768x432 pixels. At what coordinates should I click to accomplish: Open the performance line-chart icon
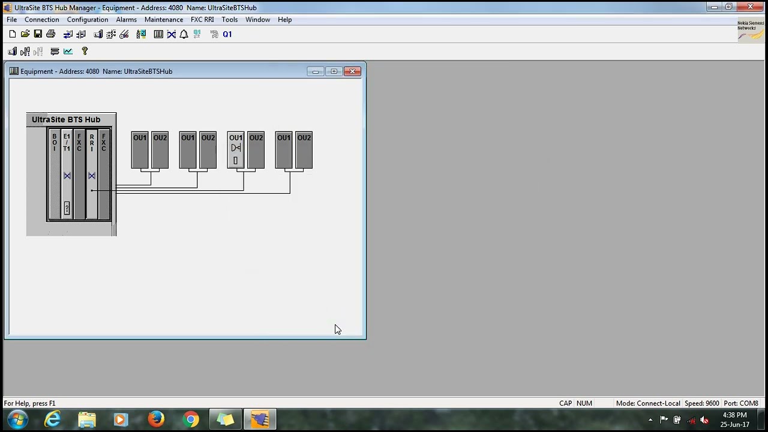[x=68, y=52]
